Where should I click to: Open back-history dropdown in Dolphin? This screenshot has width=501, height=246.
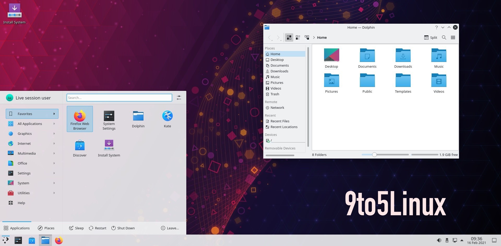coord(272,41)
